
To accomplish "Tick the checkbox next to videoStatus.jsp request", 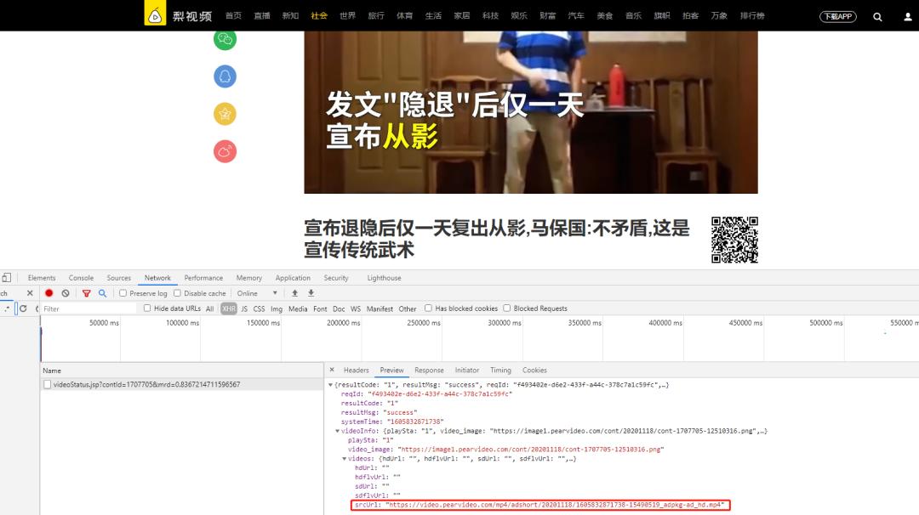I will pyautogui.click(x=48, y=384).
